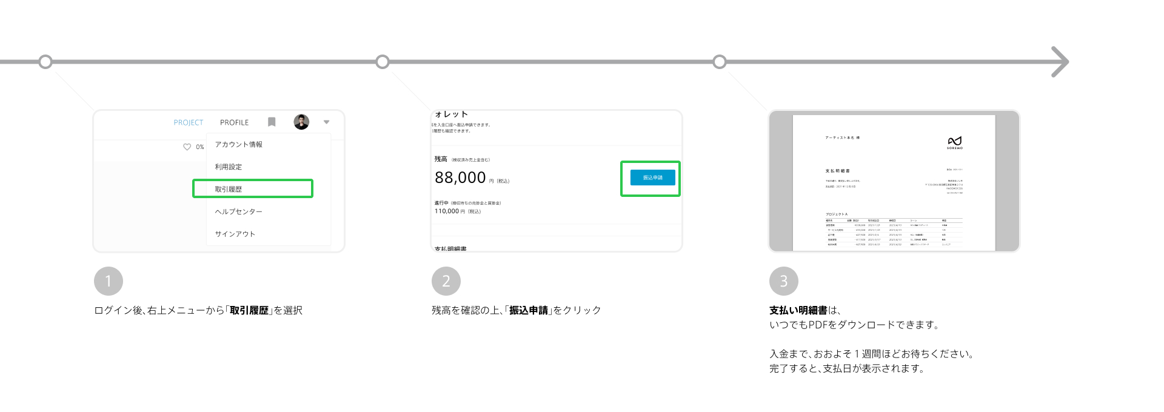Click the user avatar photo
Viewport: 1164px width, 412px height.
point(301,122)
